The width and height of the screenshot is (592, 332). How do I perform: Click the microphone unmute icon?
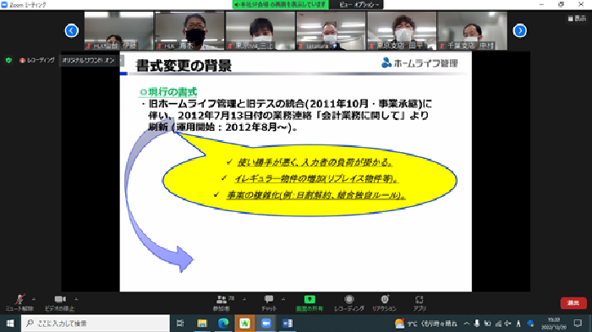(19, 299)
